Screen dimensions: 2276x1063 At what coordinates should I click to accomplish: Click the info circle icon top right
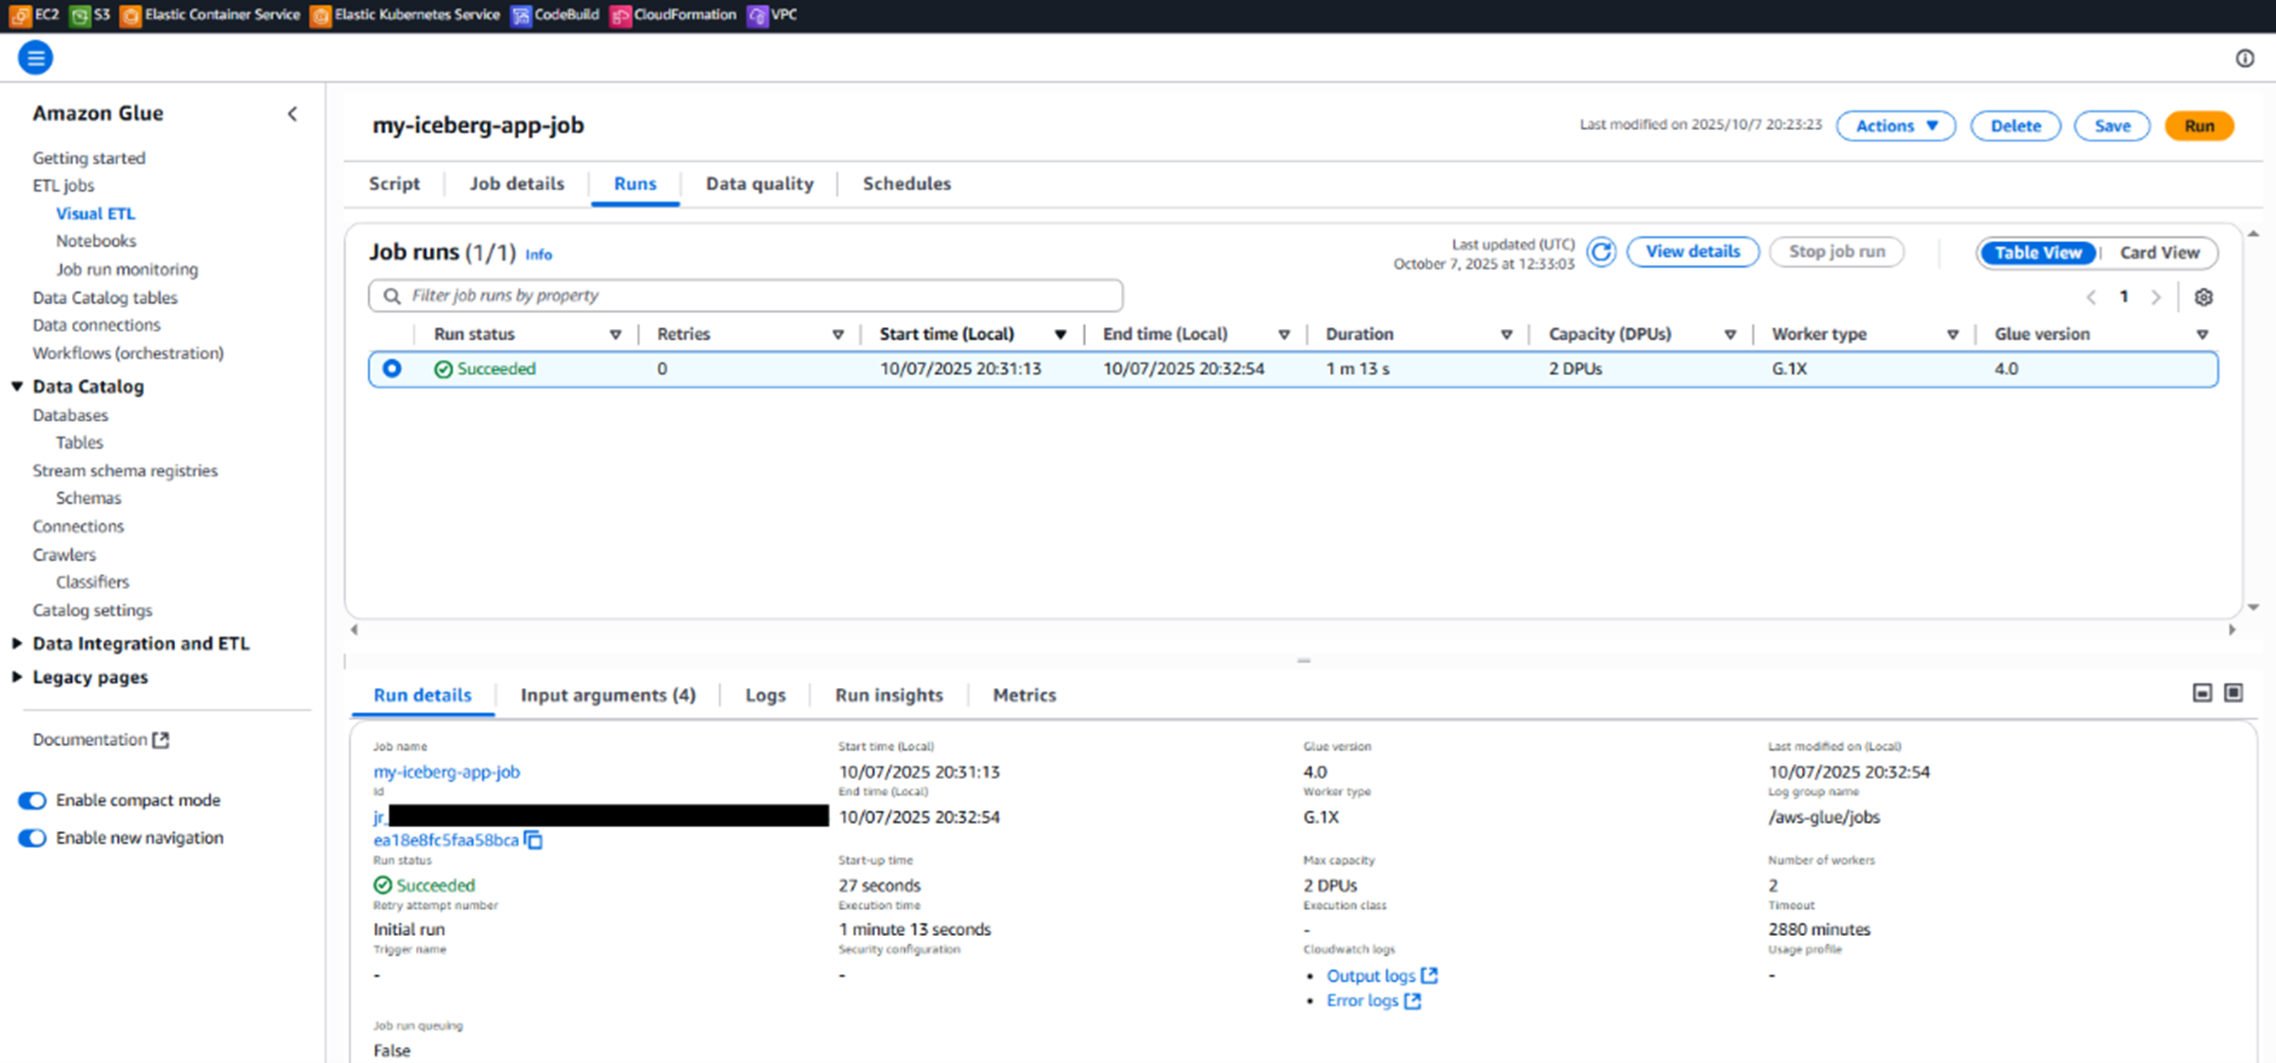pos(2244,58)
